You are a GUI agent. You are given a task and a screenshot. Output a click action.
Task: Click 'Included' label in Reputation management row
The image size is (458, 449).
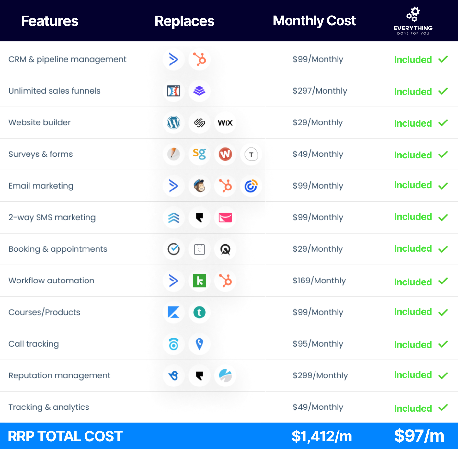click(413, 375)
